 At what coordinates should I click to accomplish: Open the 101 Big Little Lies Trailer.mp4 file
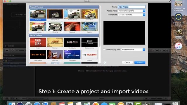[179, 6]
